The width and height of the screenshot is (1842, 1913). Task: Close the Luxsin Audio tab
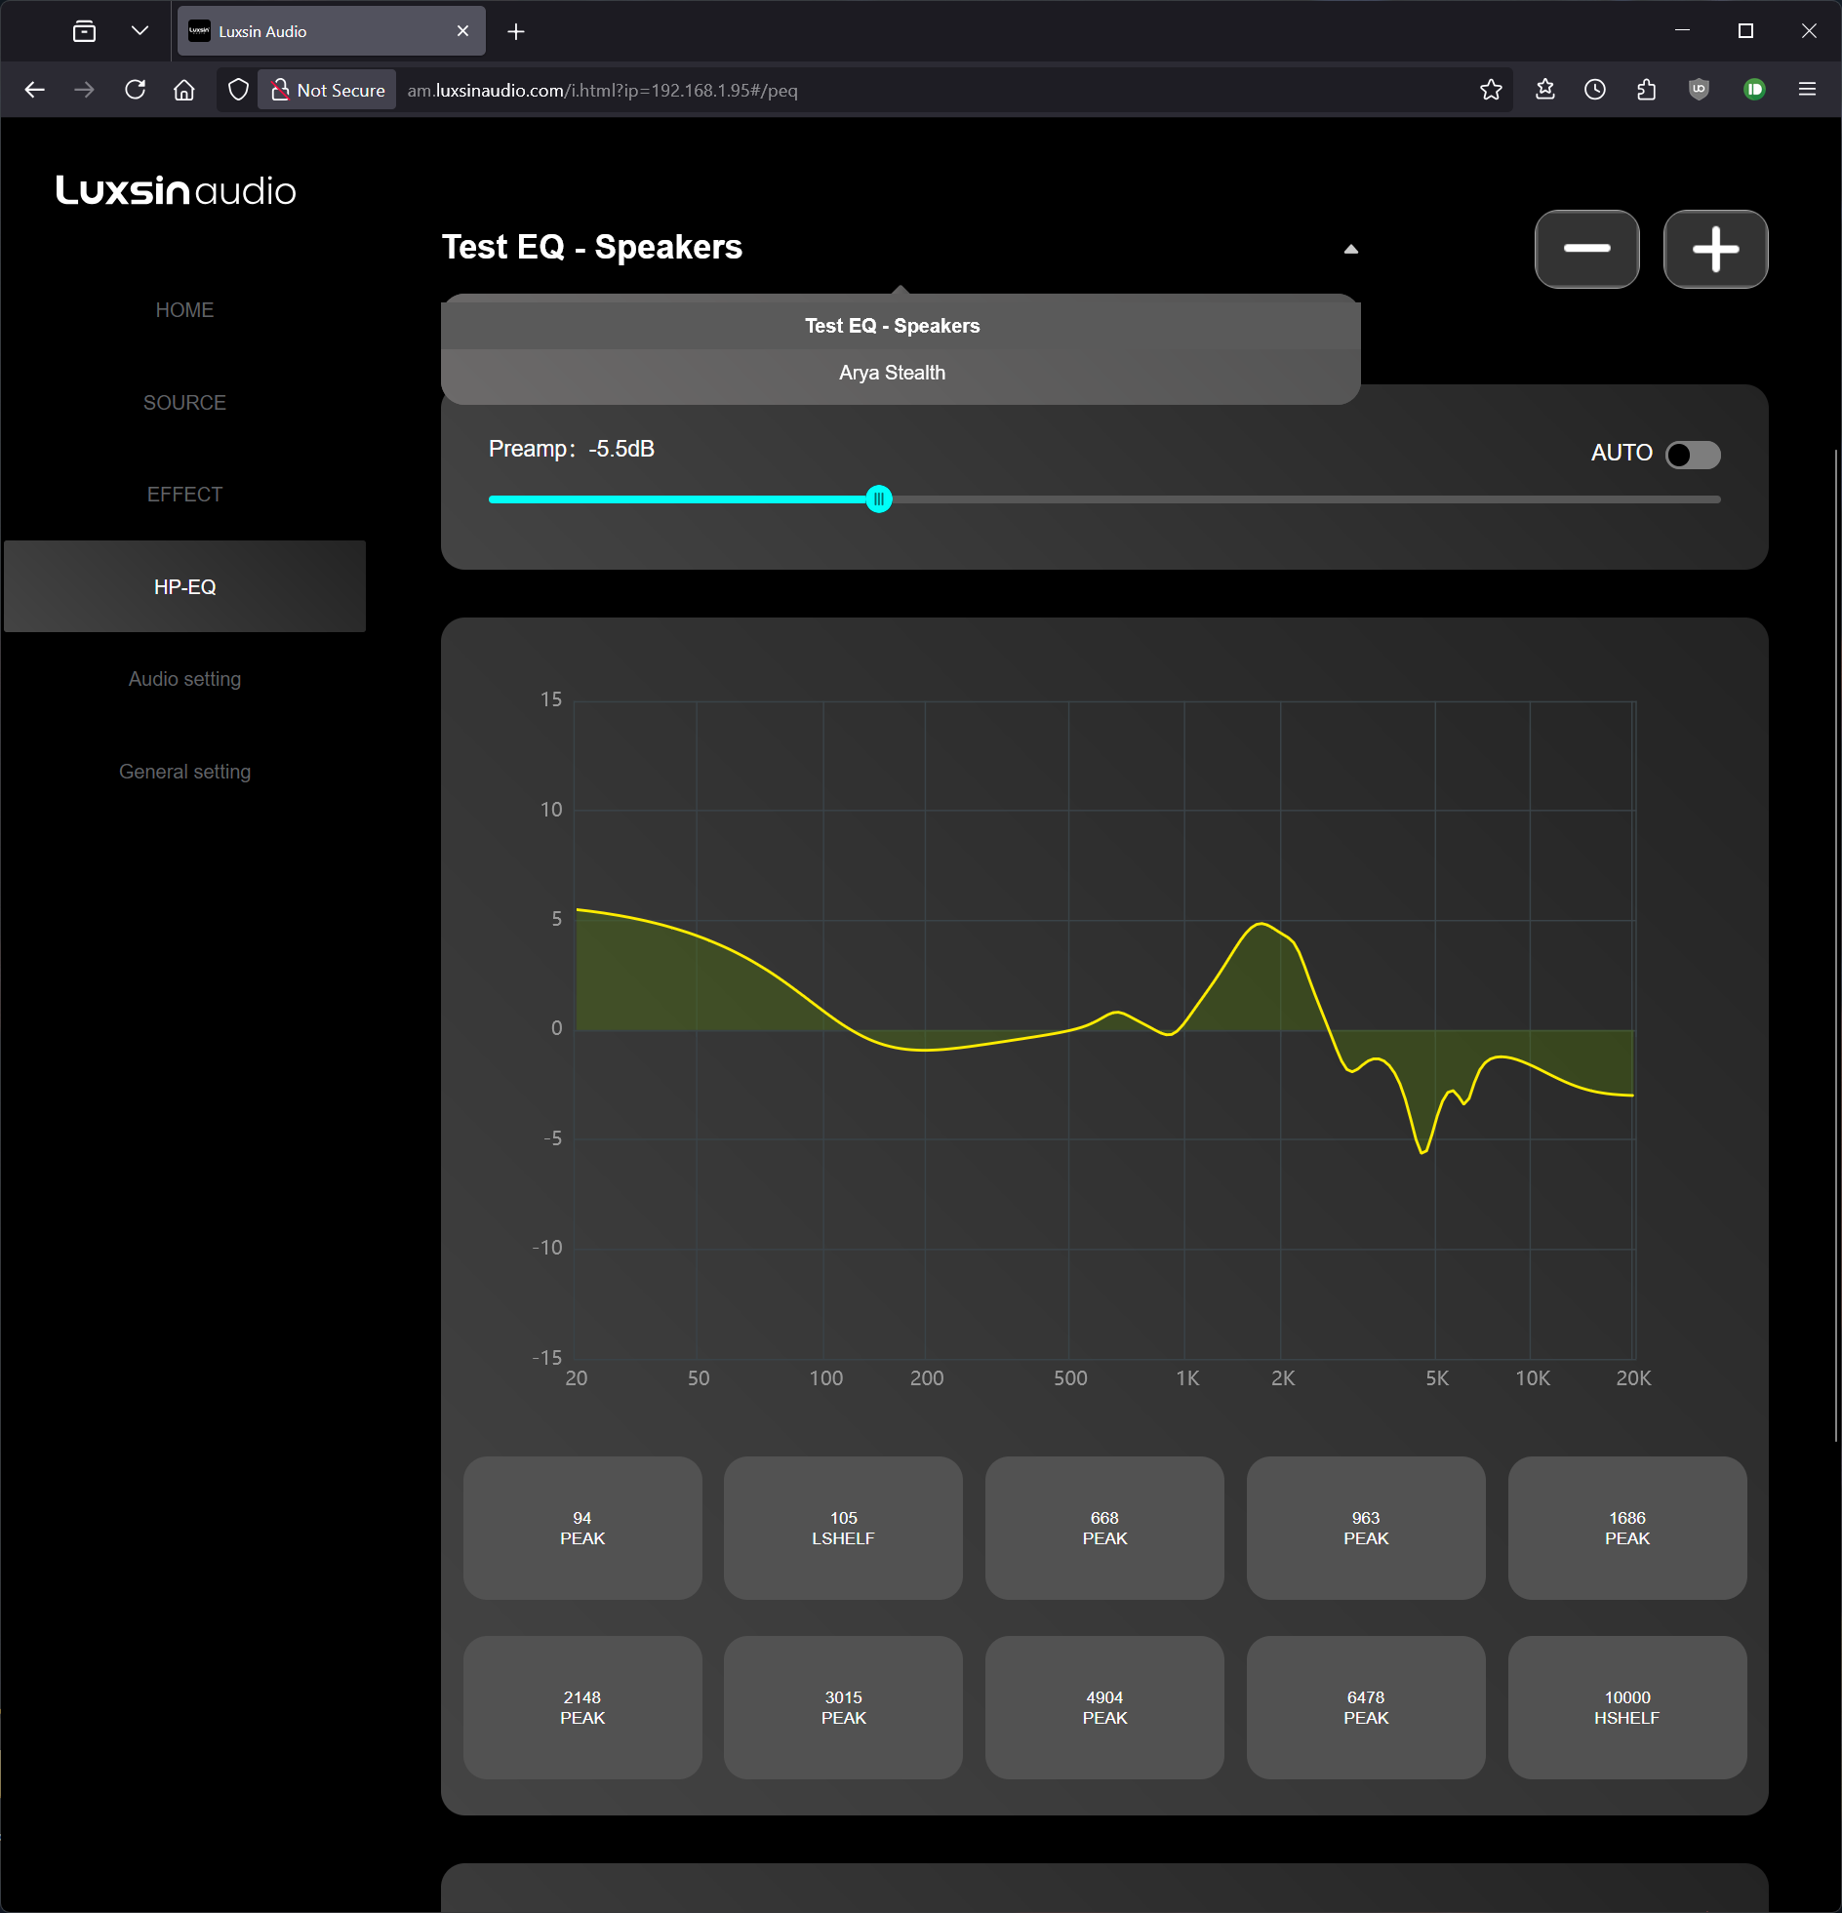click(462, 31)
